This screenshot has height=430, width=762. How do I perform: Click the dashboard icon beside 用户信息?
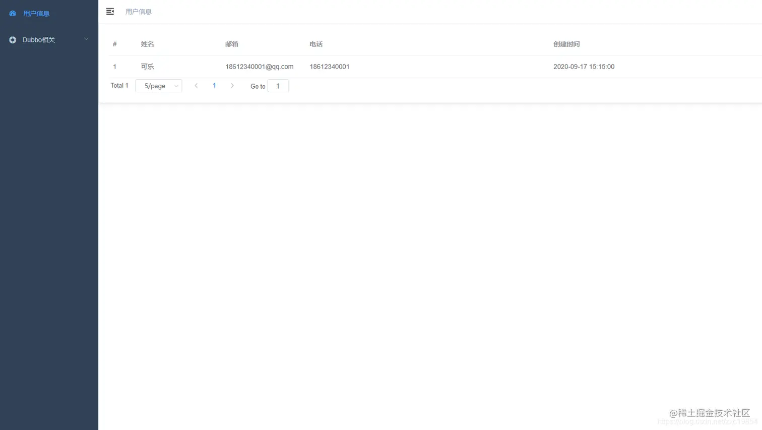coord(13,14)
